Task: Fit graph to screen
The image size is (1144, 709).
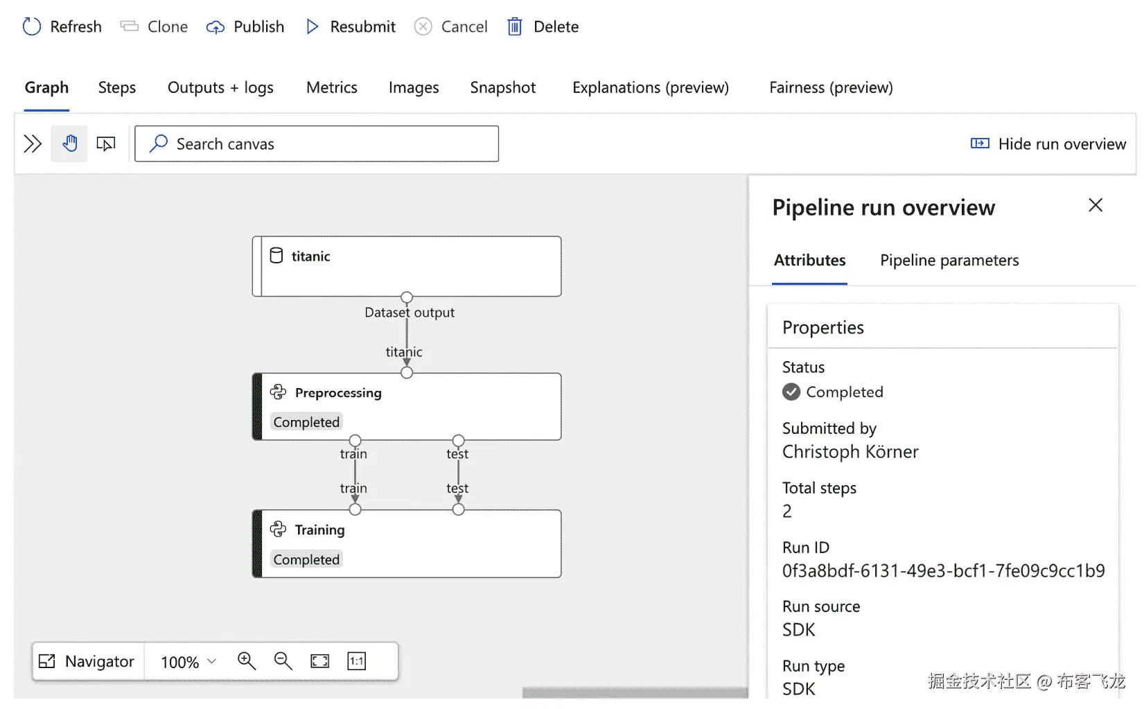Action: [x=320, y=661]
